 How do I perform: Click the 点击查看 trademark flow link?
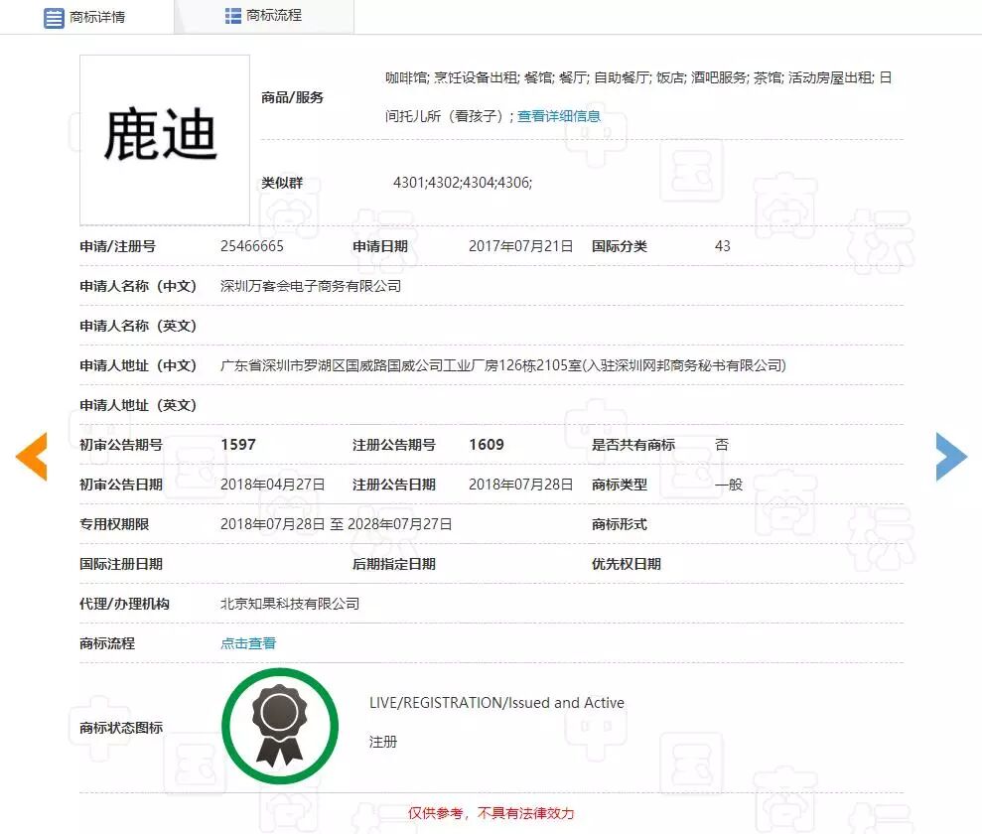pos(248,643)
